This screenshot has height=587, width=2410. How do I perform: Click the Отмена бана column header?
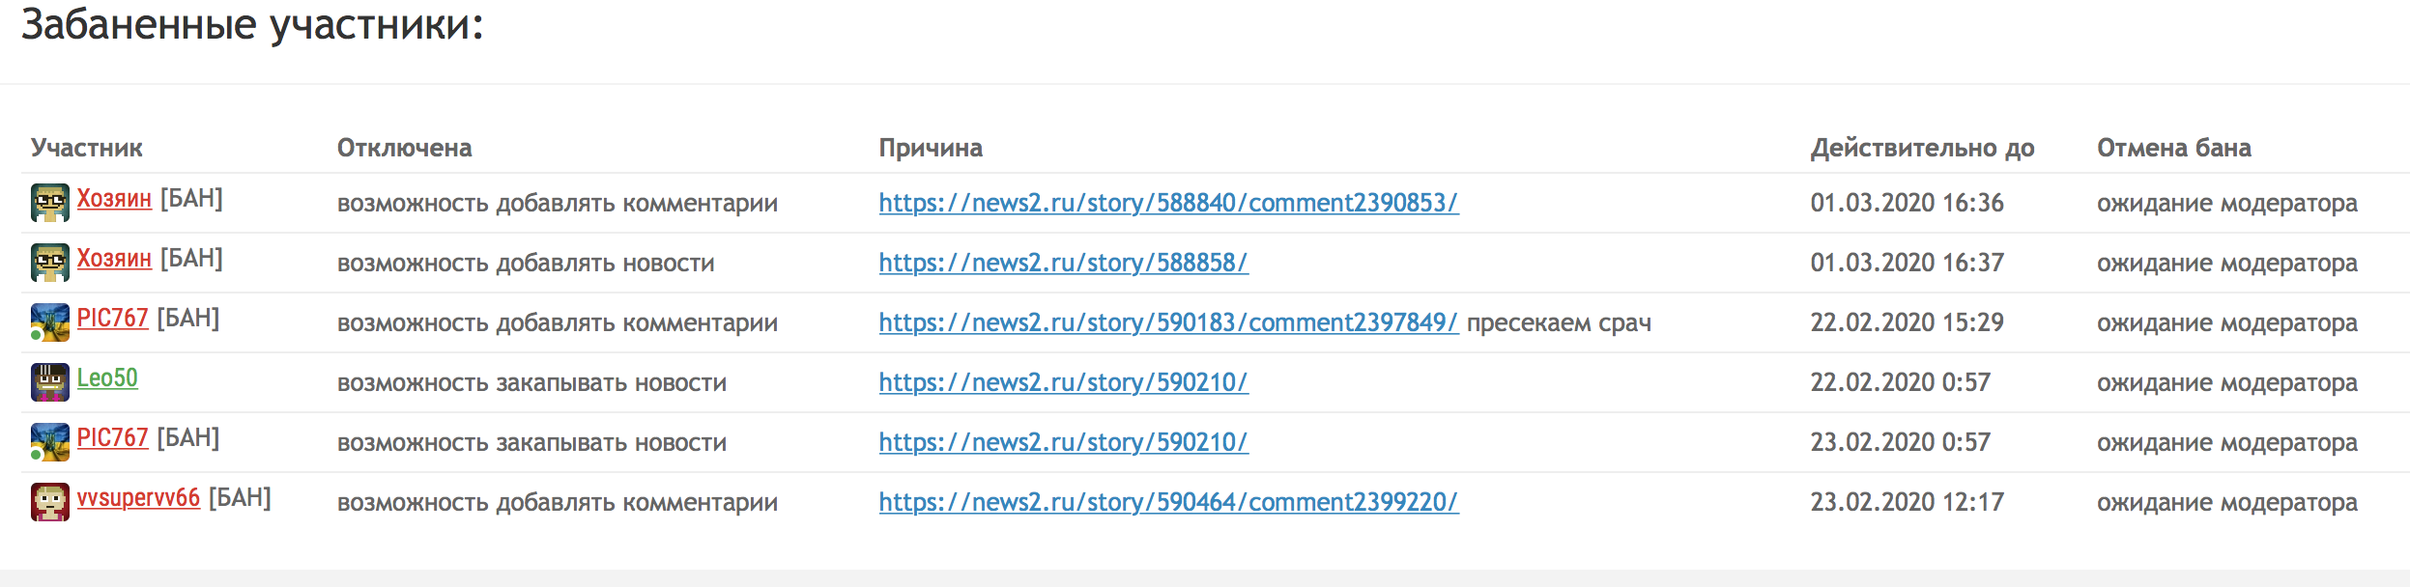(x=2173, y=148)
